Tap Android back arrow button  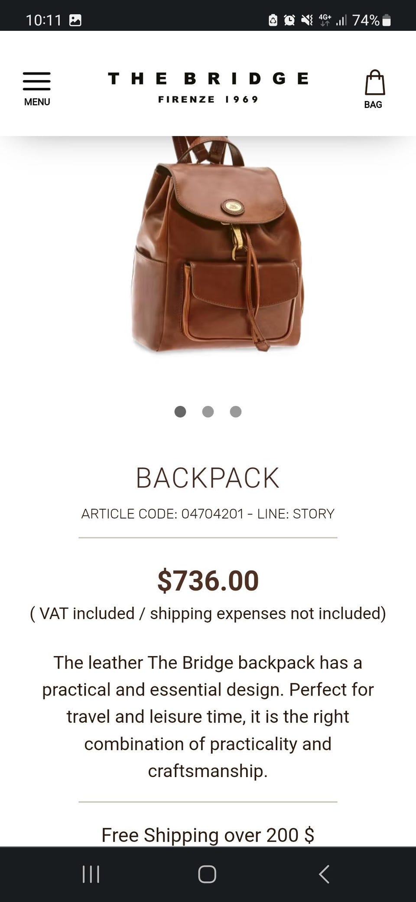[324, 874]
